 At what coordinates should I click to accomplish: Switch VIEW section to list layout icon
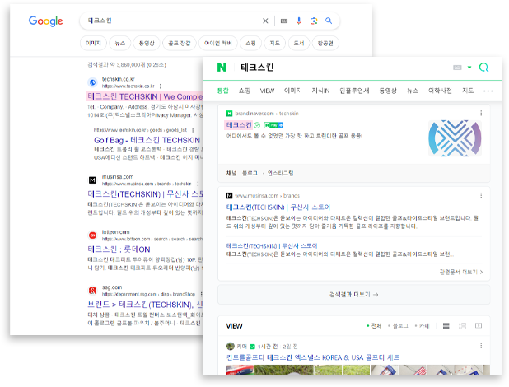[446, 325]
